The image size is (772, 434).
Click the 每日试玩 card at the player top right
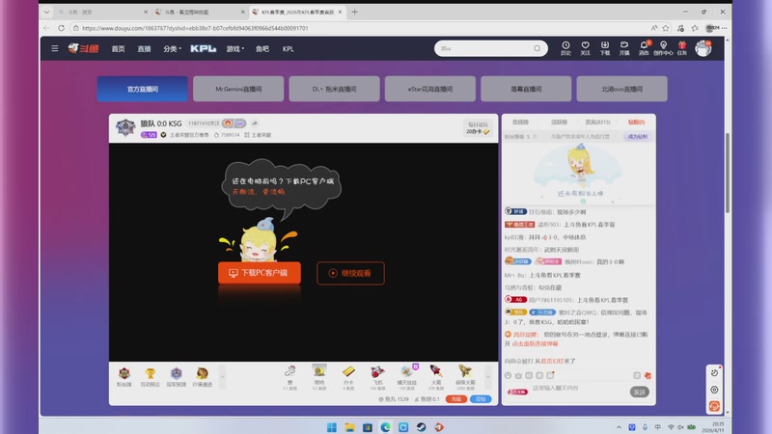click(478, 128)
